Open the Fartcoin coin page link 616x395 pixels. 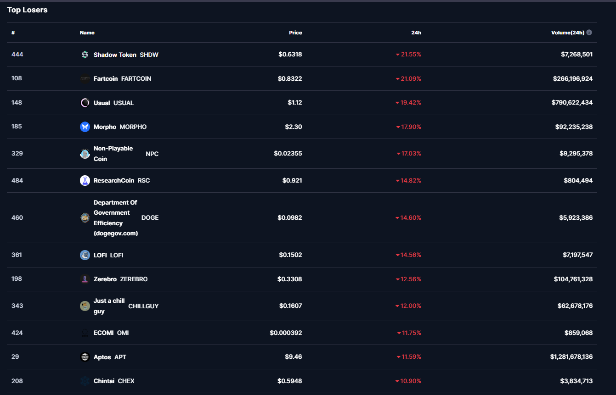(x=106, y=78)
